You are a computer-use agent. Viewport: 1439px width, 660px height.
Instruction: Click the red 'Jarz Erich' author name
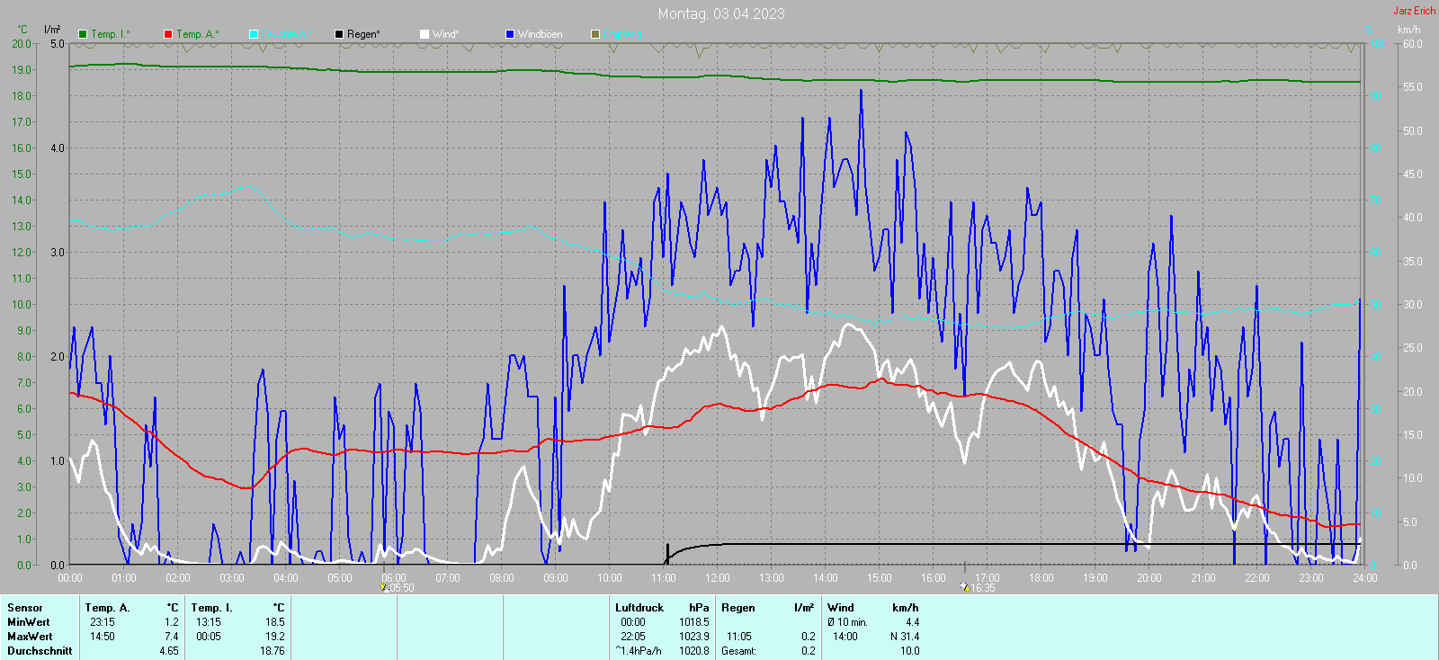(x=1415, y=11)
